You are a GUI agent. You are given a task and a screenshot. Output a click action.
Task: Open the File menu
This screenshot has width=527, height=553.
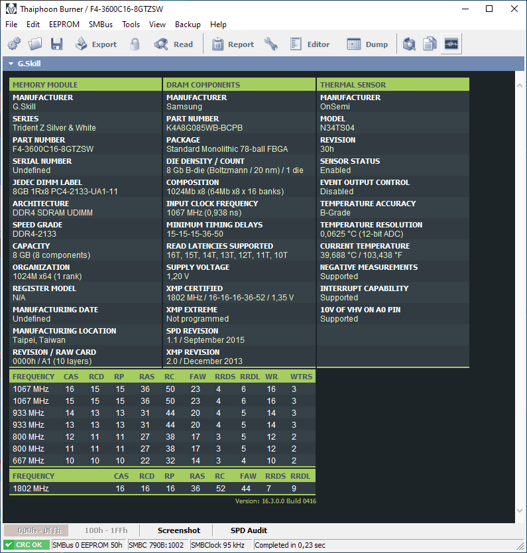[x=11, y=25]
